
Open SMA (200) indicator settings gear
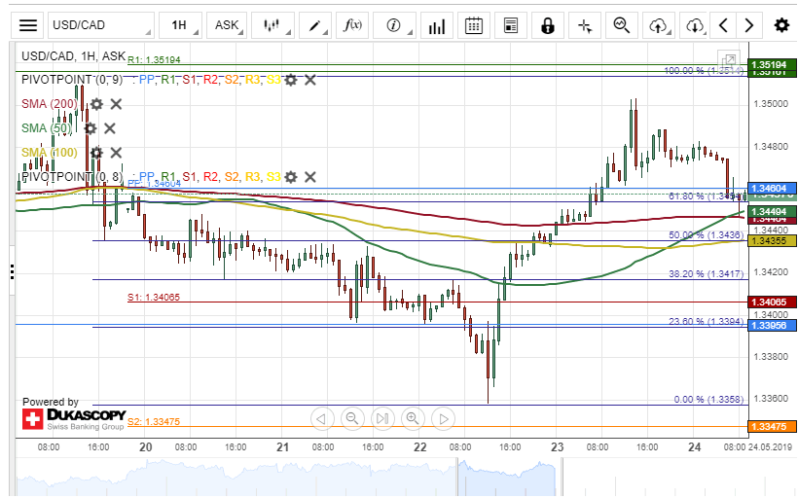(96, 104)
